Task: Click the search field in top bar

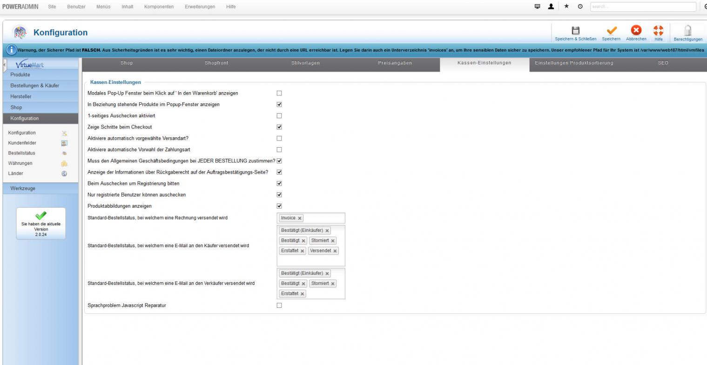Action: coord(643,7)
